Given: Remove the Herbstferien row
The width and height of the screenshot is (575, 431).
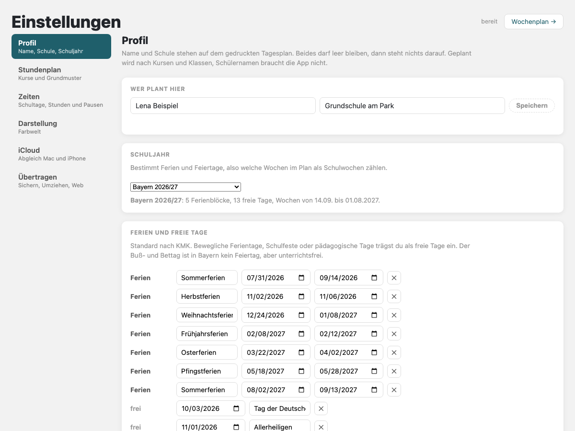Looking at the screenshot, I should pos(394,296).
